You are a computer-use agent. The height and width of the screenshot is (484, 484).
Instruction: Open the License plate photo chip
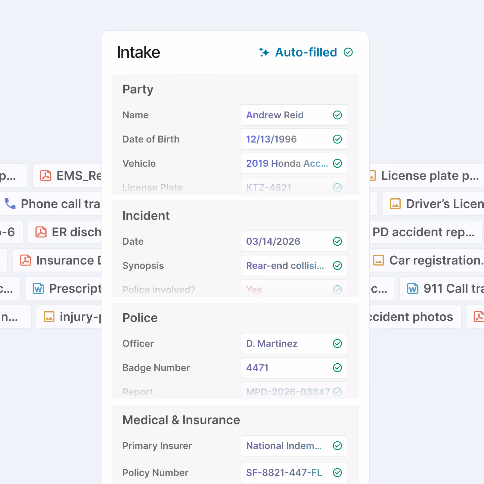pyautogui.click(x=427, y=175)
